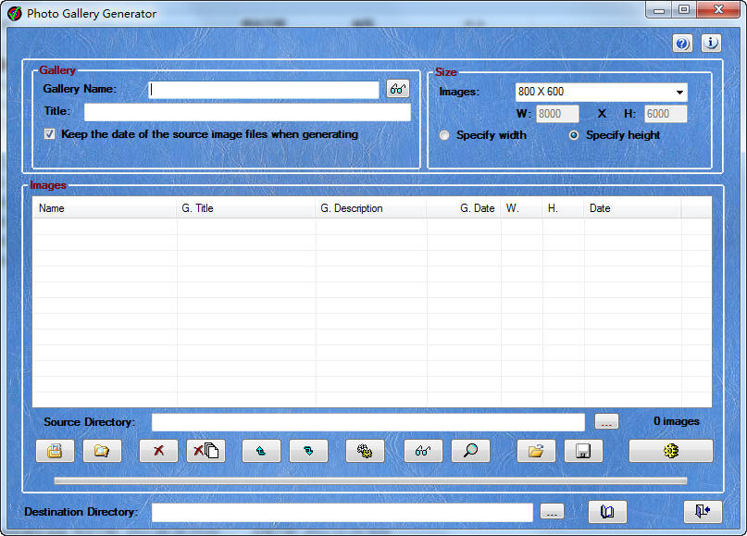Screen dimensions: 747x536
Task: Move selected image down with arrow button
Action: pos(308,451)
